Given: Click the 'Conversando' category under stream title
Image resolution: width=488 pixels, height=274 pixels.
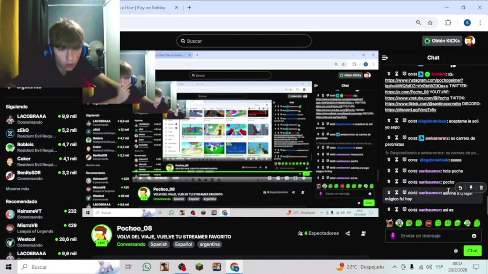Looking at the screenshot, I should [x=131, y=244].
